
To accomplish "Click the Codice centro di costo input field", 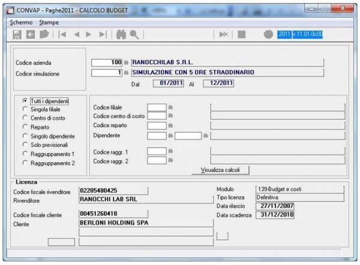I will [x=157, y=116].
